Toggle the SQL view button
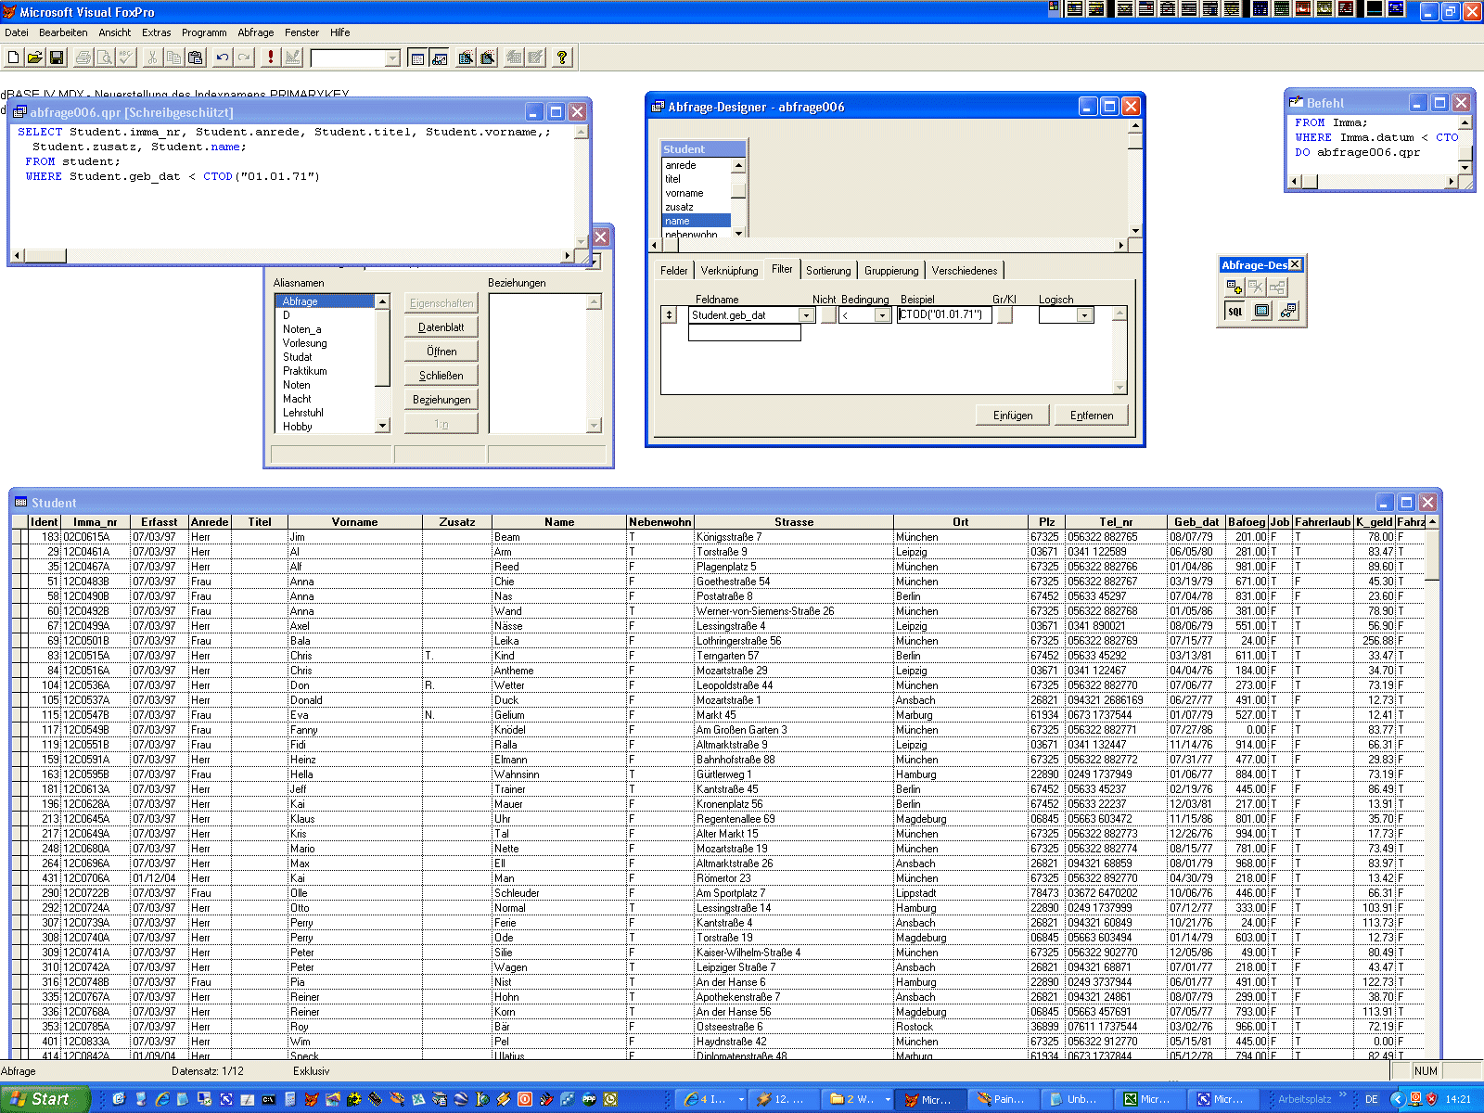Viewport: 1484px width, 1113px height. pos(1235,312)
